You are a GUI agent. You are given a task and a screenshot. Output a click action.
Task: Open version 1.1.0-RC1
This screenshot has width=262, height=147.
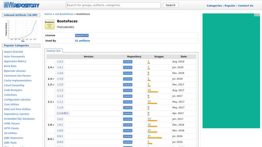[x=63, y=113]
